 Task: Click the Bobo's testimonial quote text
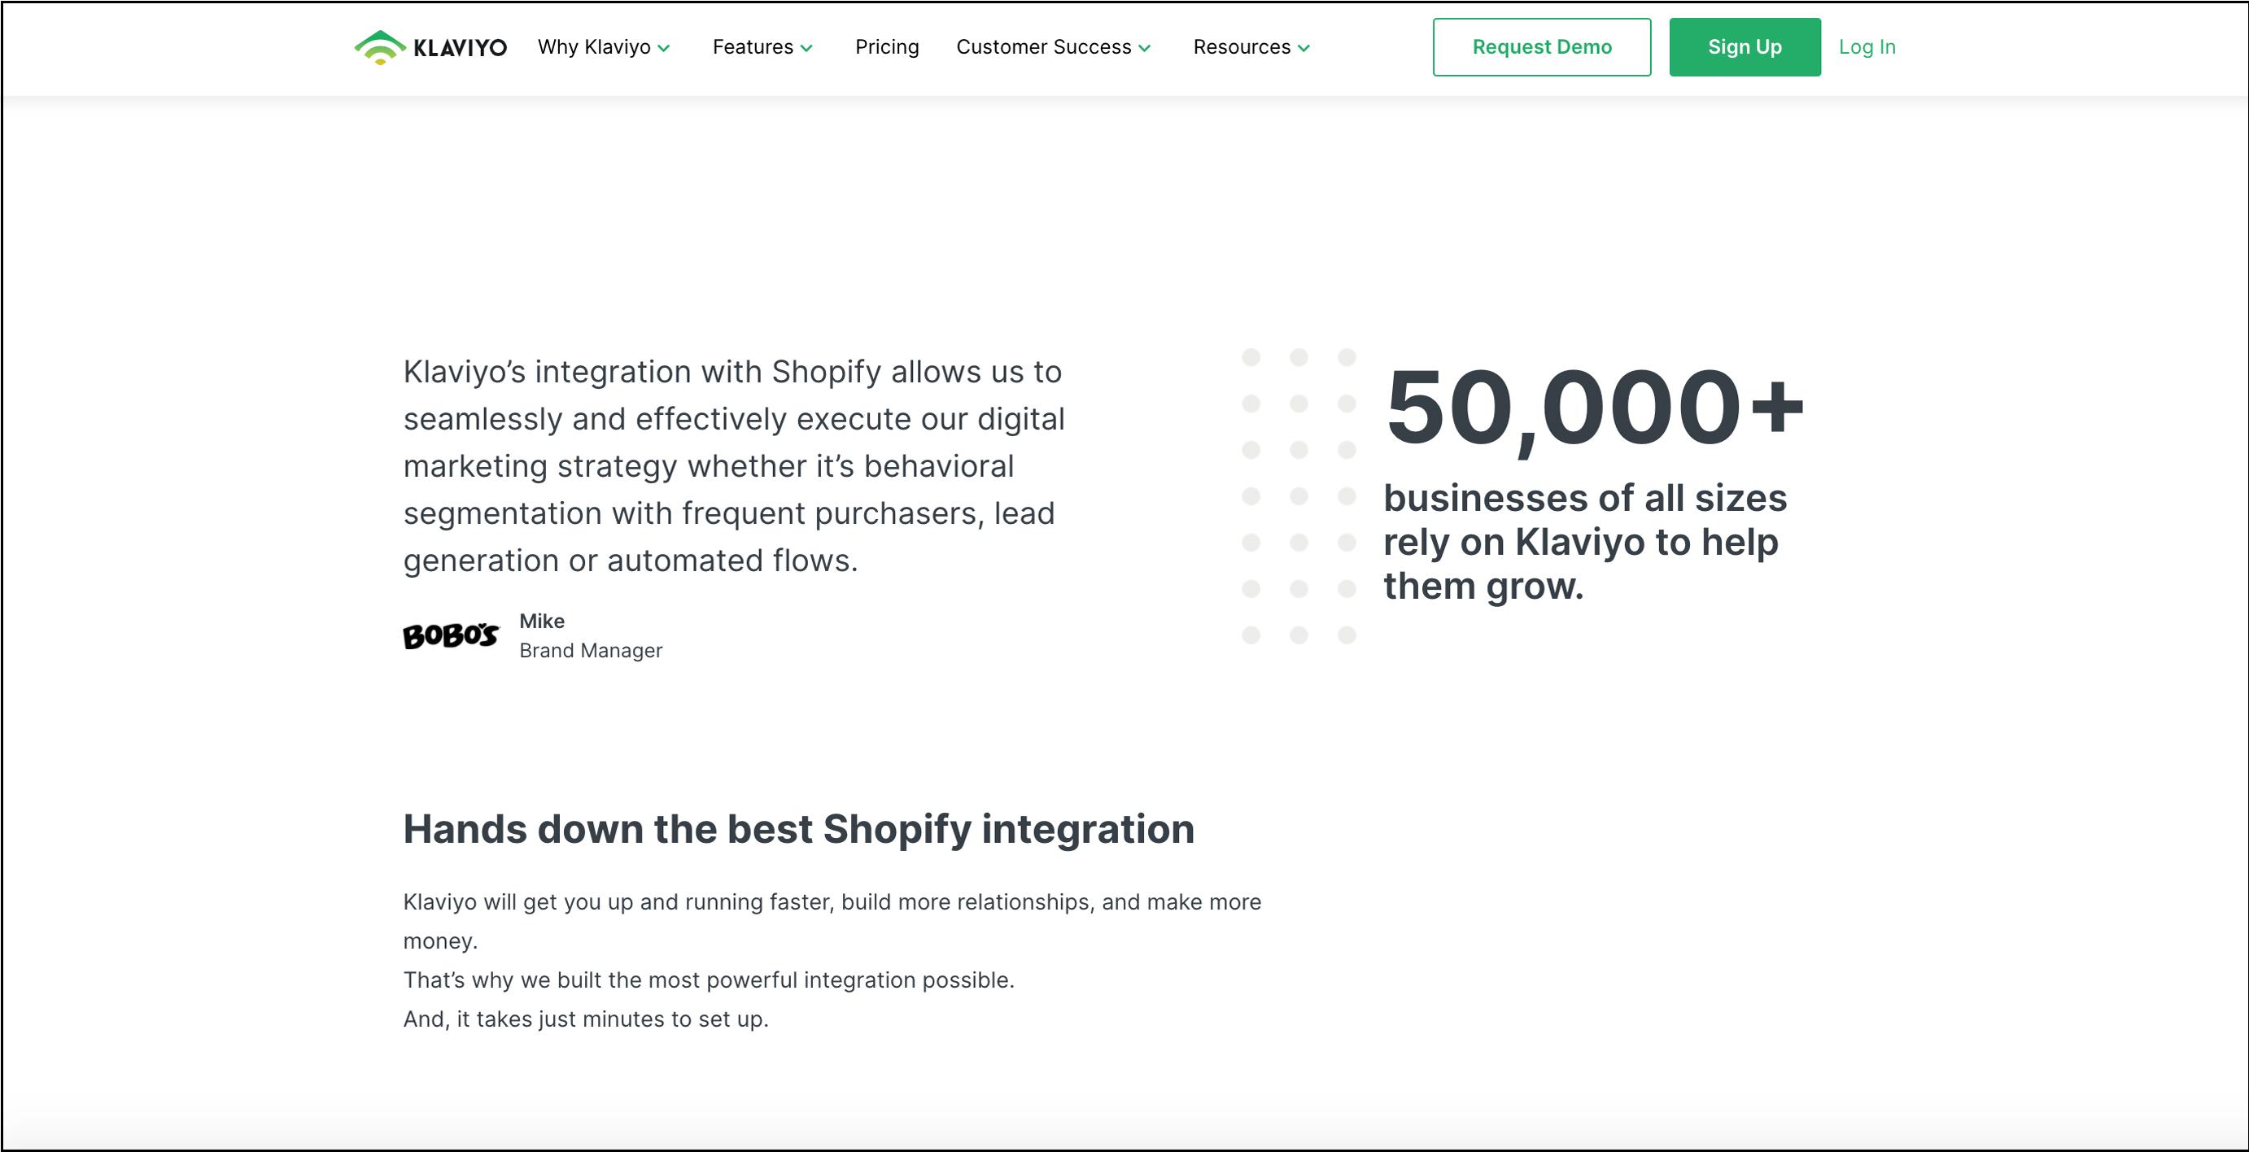coord(733,466)
